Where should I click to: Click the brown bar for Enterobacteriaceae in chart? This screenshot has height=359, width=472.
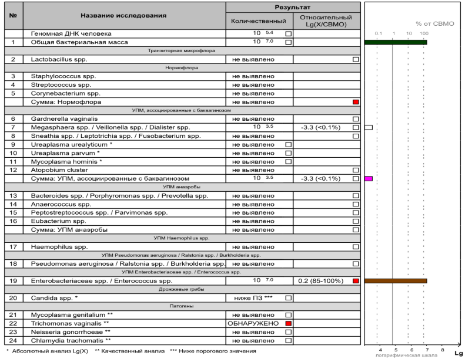point(396,281)
